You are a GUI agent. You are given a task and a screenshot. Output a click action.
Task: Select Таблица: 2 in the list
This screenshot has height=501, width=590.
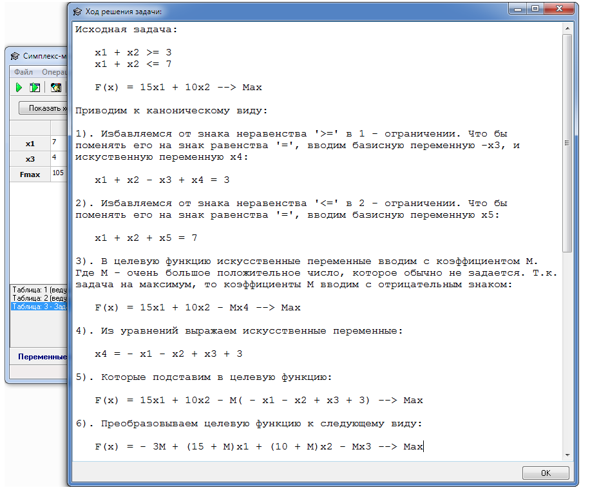(x=39, y=298)
